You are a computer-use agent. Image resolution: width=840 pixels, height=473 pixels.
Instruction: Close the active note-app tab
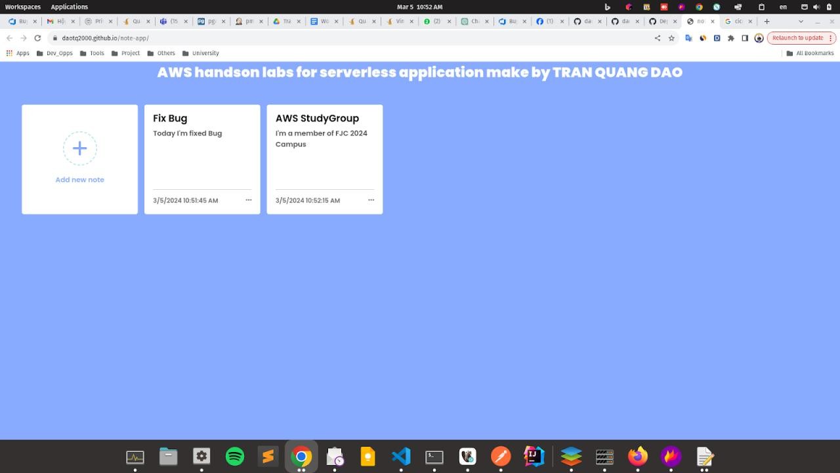713,21
